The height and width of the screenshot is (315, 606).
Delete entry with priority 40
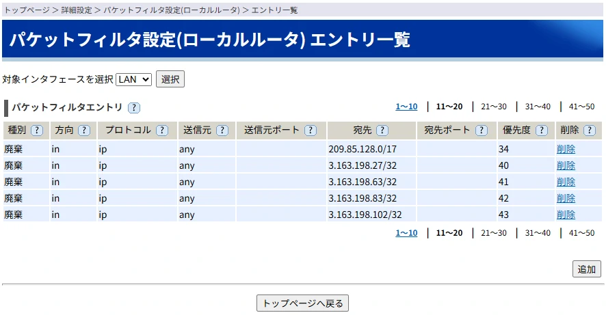pos(566,165)
